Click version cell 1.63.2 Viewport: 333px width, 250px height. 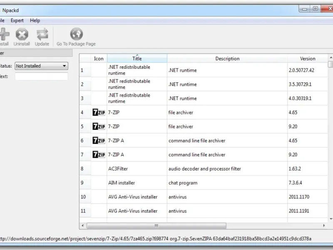pyautogui.click(x=308, y=169)
